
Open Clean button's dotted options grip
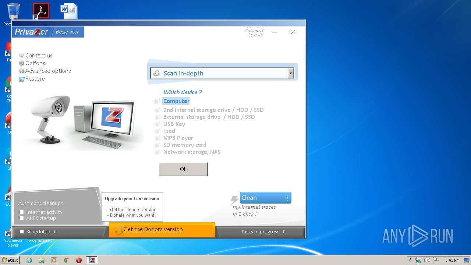tap(287, 198)
